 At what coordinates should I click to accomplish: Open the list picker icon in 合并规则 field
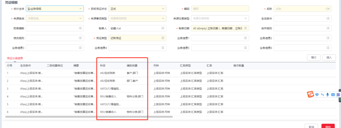(x=328, y=28)
